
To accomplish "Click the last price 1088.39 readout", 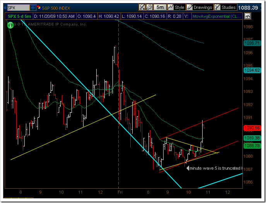I will 248,8.
